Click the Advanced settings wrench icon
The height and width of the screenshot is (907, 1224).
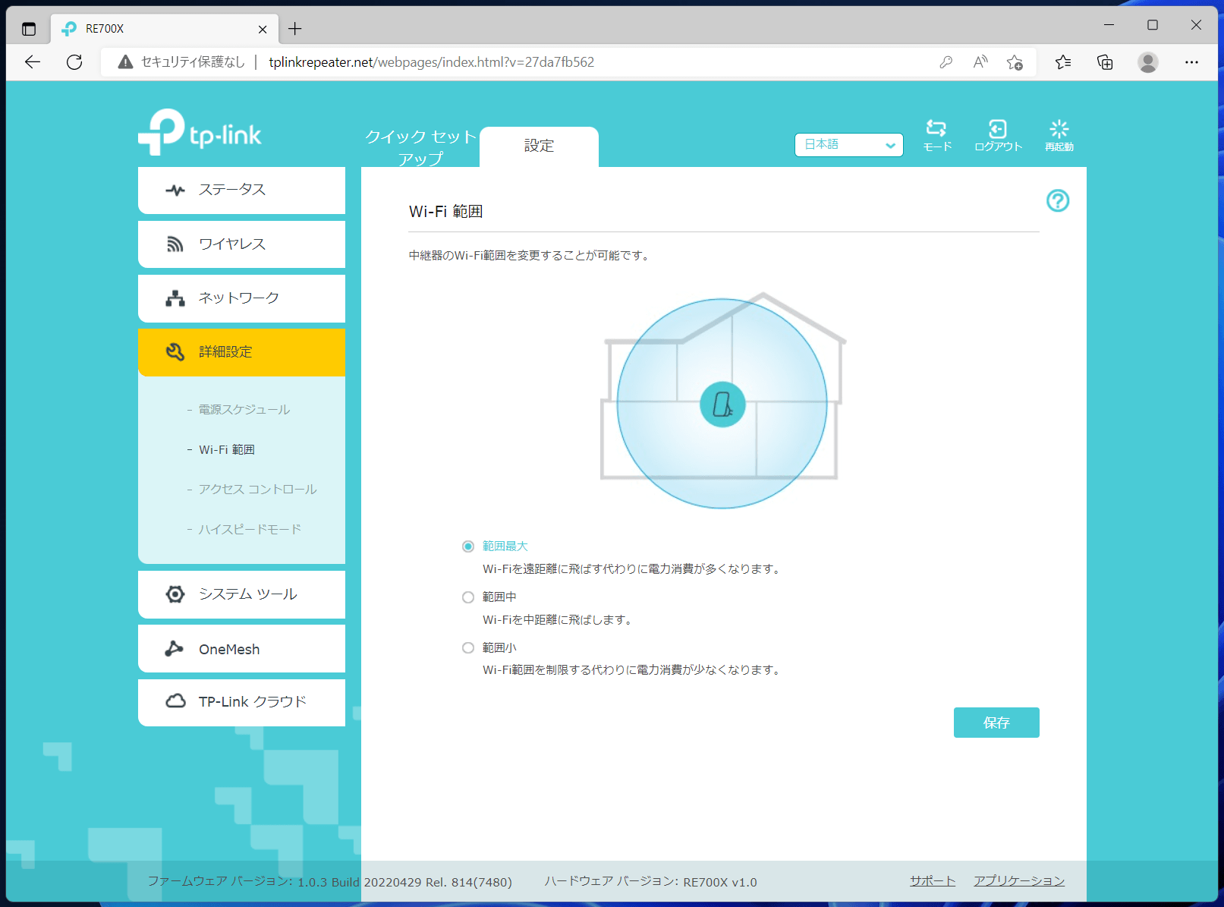(x=175, y=351)
